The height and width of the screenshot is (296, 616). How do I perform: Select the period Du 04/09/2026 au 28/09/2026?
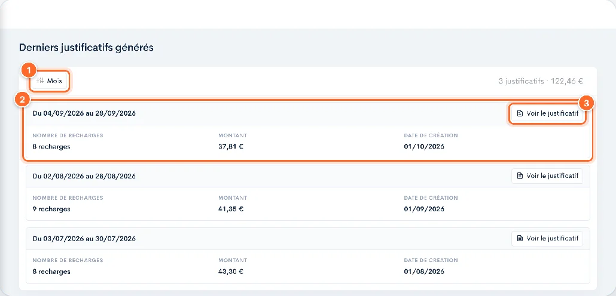[84, 114]
